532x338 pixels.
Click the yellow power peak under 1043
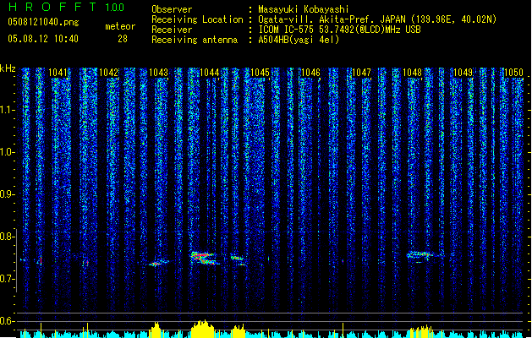coord(156,330)
